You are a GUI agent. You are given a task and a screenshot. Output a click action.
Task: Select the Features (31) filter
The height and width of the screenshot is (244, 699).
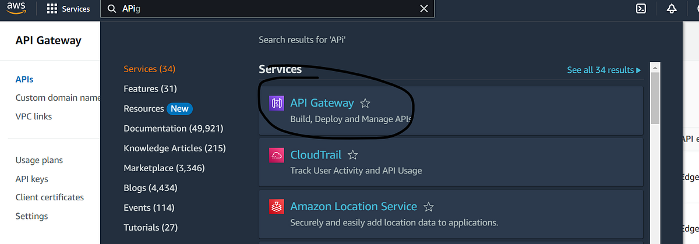click(x=150, y=89)
